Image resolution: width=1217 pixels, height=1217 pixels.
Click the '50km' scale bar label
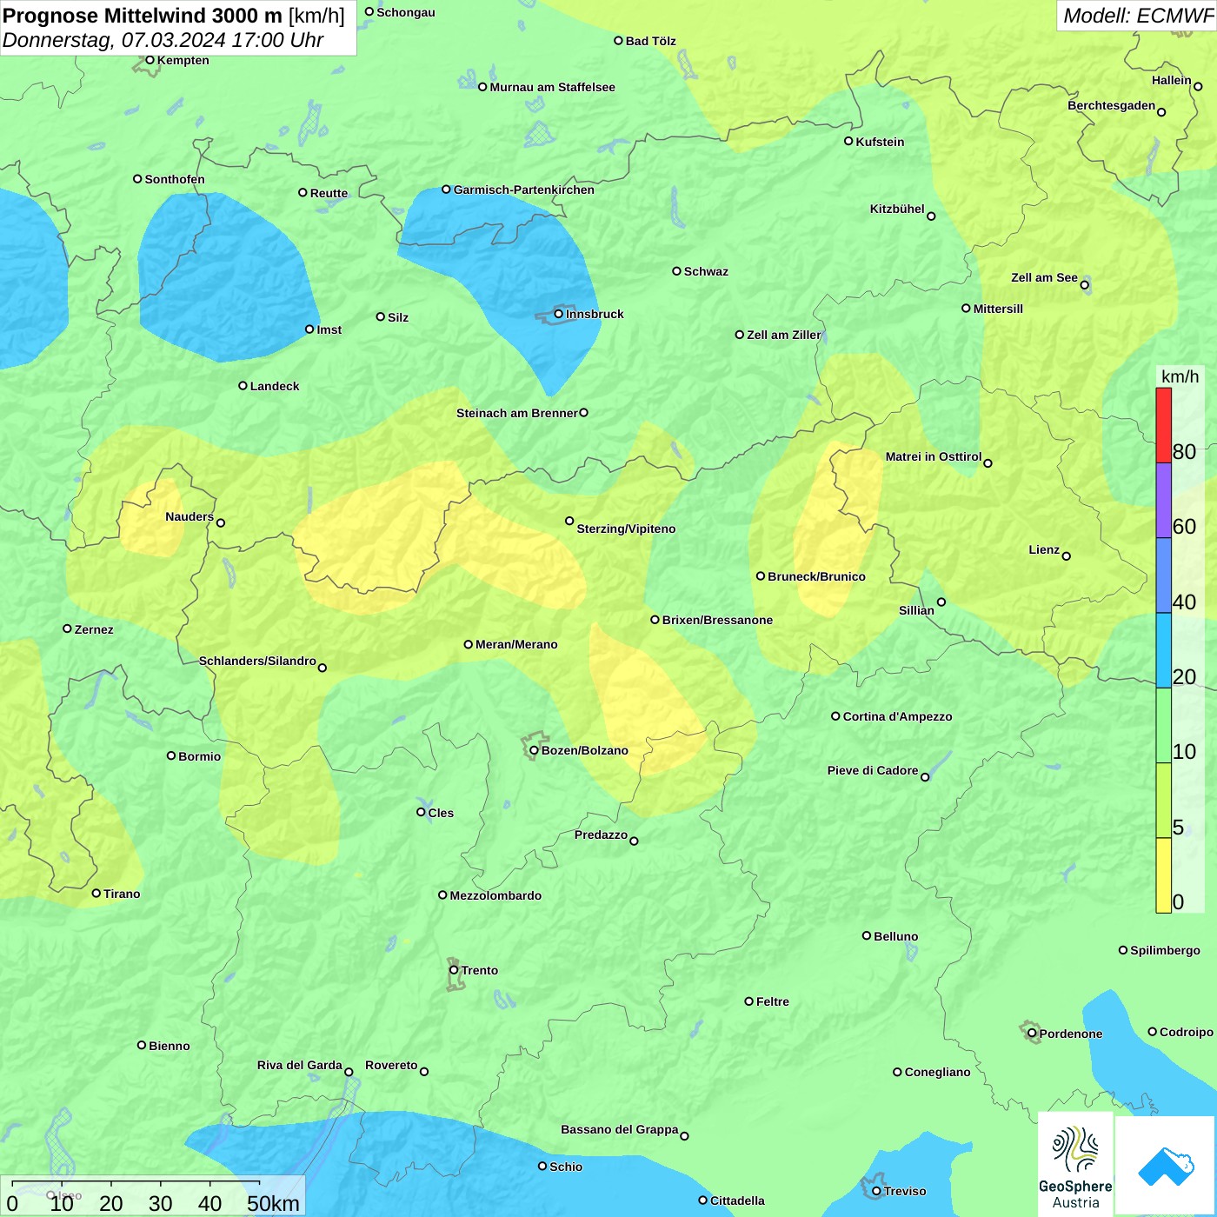pos(273,1203)
